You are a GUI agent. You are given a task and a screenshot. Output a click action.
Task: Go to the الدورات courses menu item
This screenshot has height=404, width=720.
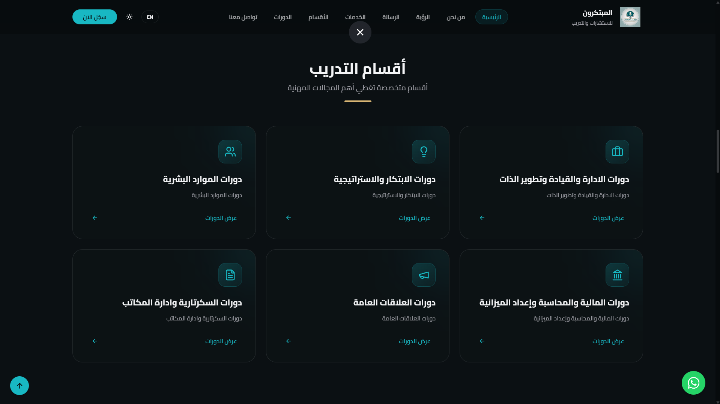pyautogui.click(x=283, y=17)
